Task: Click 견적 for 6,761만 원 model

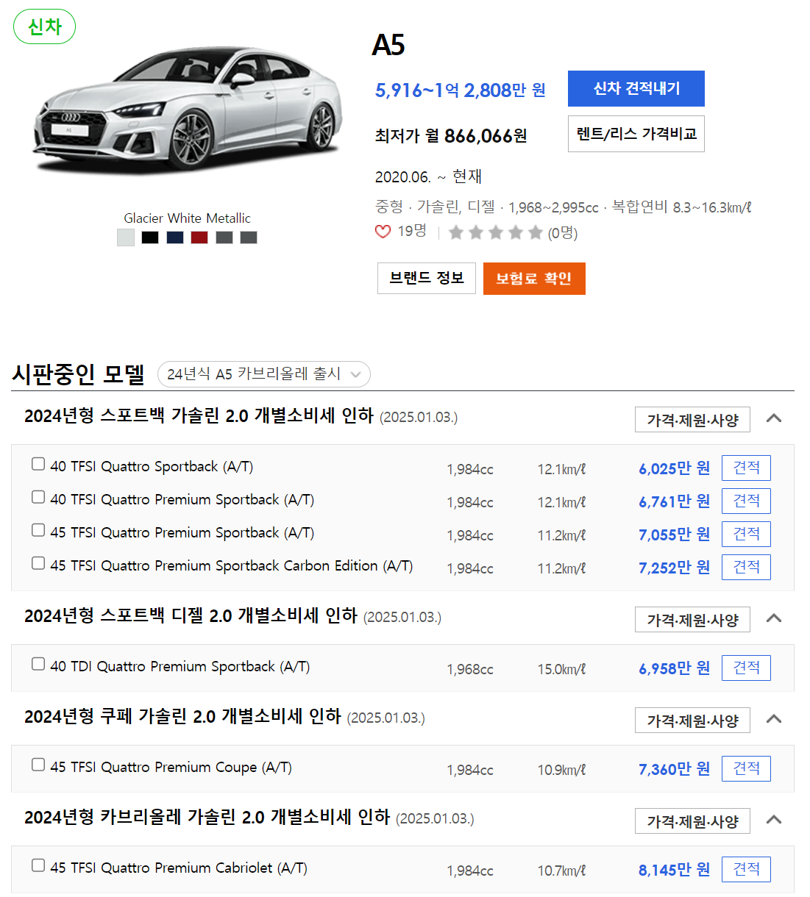Action: (x=746, y=501)
